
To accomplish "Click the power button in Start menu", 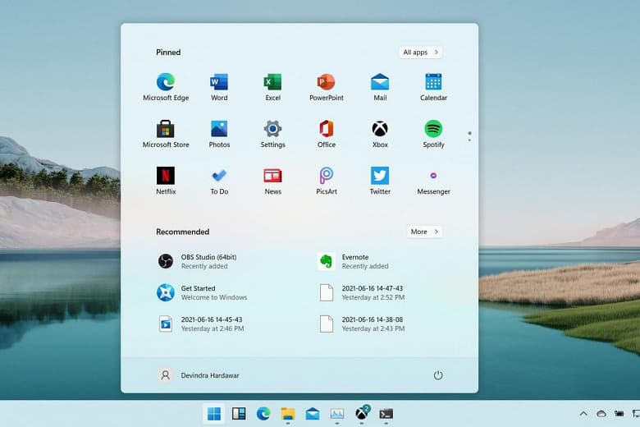I will tap(438, 375).
